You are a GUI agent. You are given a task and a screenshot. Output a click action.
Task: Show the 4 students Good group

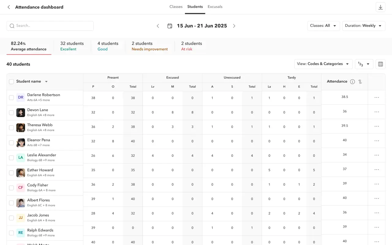click(x=108, y=46)
